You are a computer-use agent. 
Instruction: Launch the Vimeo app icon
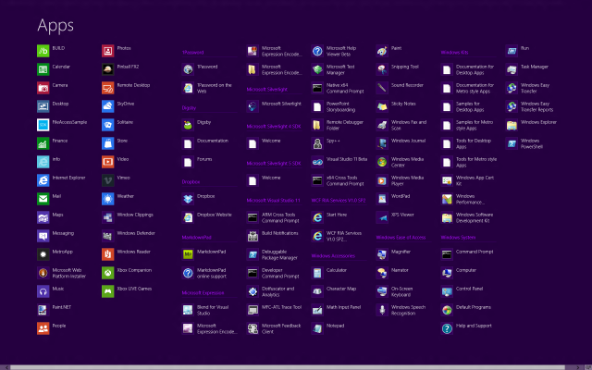pos(108,180)
